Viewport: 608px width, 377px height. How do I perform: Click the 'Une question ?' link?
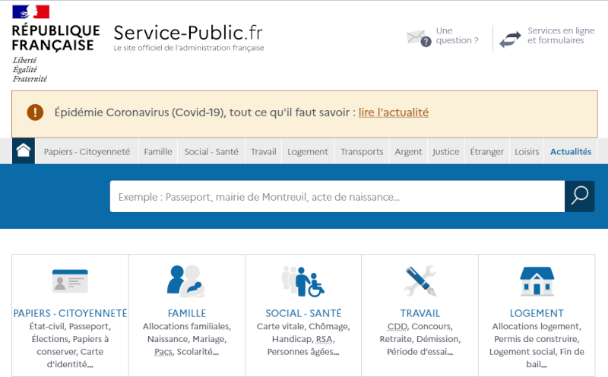click(x=457, y=35)
